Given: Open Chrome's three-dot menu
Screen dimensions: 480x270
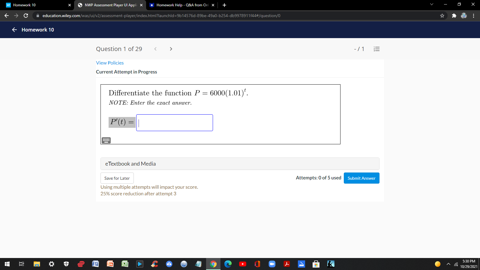Looking at the screenshot, I should point(474,16).
